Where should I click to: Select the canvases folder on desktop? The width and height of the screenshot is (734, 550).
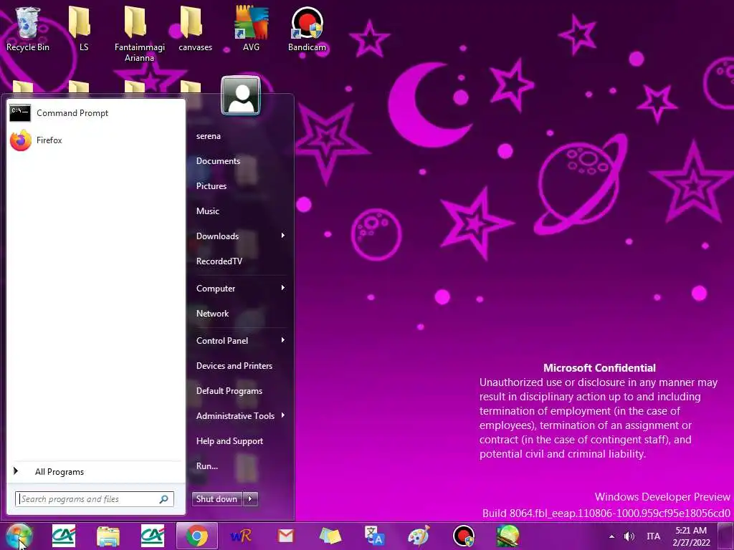[195, 29]
